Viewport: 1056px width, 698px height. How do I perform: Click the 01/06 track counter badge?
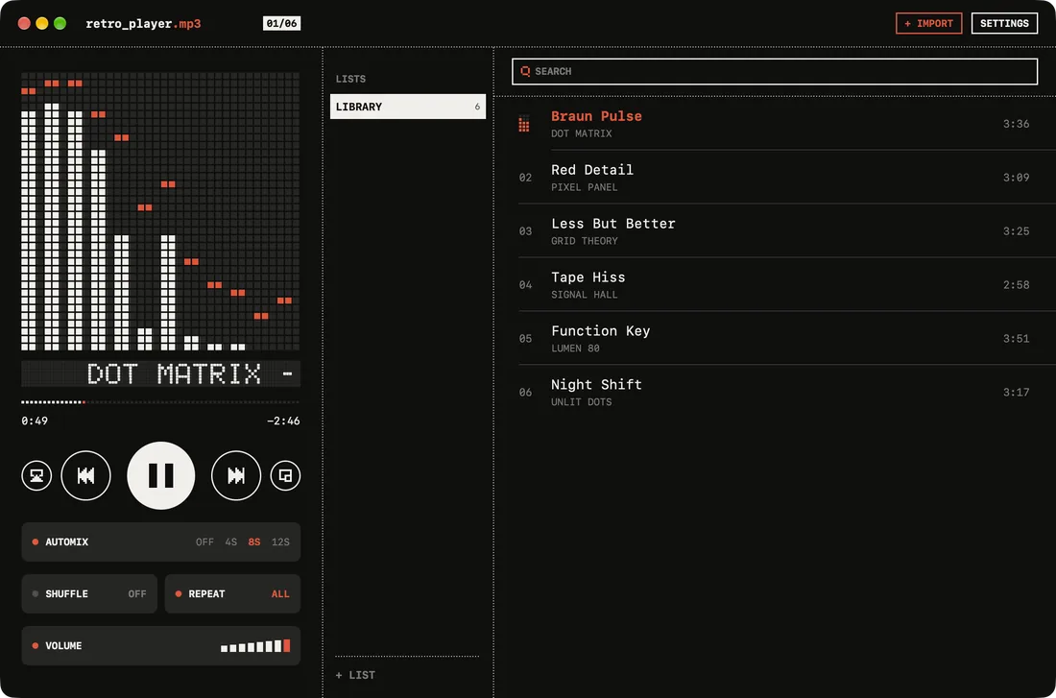coord(281,24)
